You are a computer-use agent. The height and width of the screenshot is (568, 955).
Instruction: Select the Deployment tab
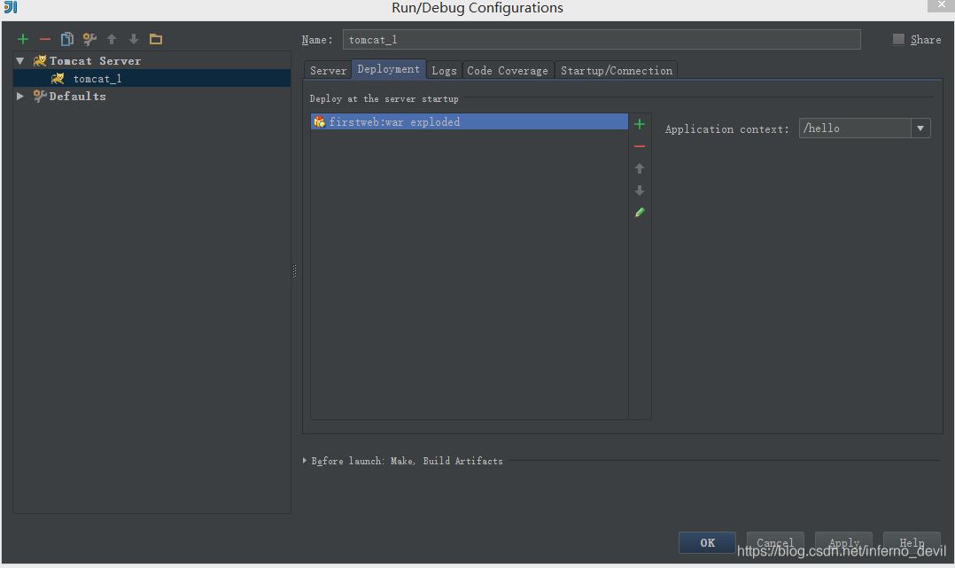pos(389,69)
